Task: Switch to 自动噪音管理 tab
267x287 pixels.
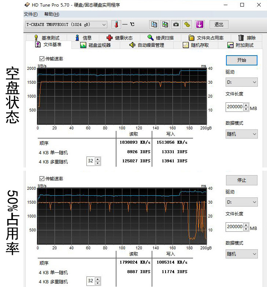Action: coord(147,45)
